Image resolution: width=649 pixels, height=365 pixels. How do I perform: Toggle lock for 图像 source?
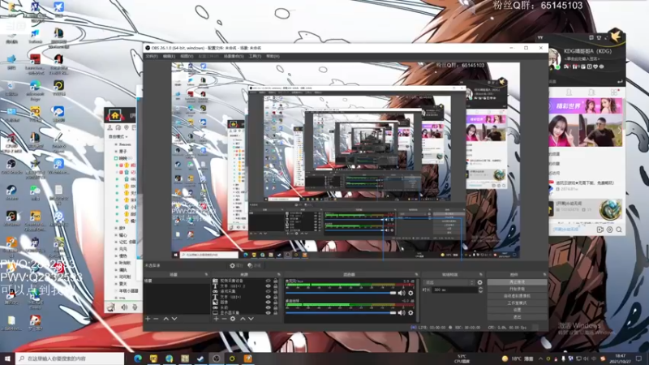(x=276, y=303)
